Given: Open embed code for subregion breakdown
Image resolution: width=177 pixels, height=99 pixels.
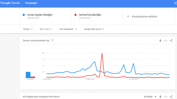Looking at the screenshot, I should pyautogui.click(x=166, y=97).
